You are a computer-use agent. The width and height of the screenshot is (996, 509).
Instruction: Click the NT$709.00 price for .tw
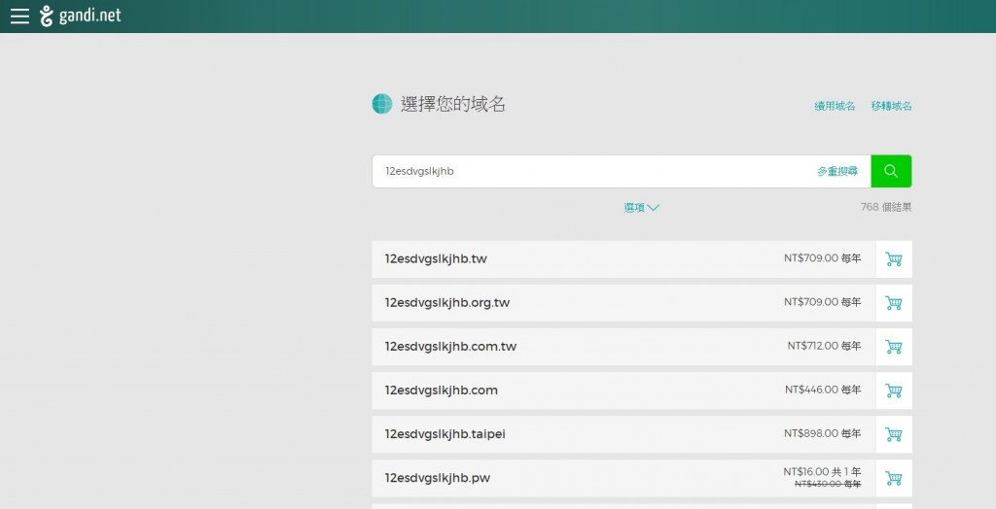pyautogui.click(x=822, y=258)
